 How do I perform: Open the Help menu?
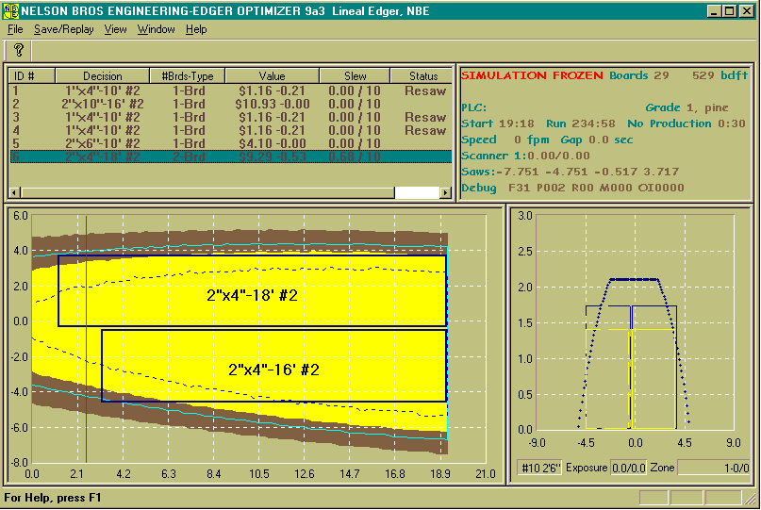coord(196,29)
